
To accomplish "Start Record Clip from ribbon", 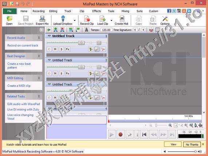I will point(87,20).
